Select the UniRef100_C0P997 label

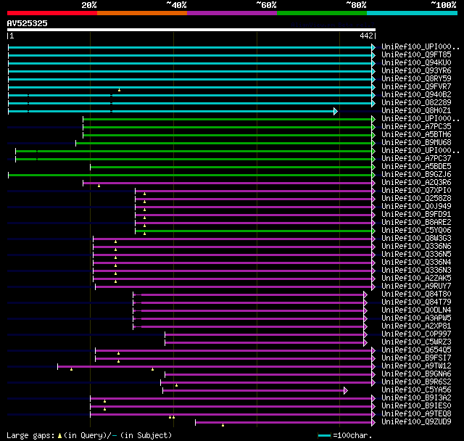tap(416, 334)
